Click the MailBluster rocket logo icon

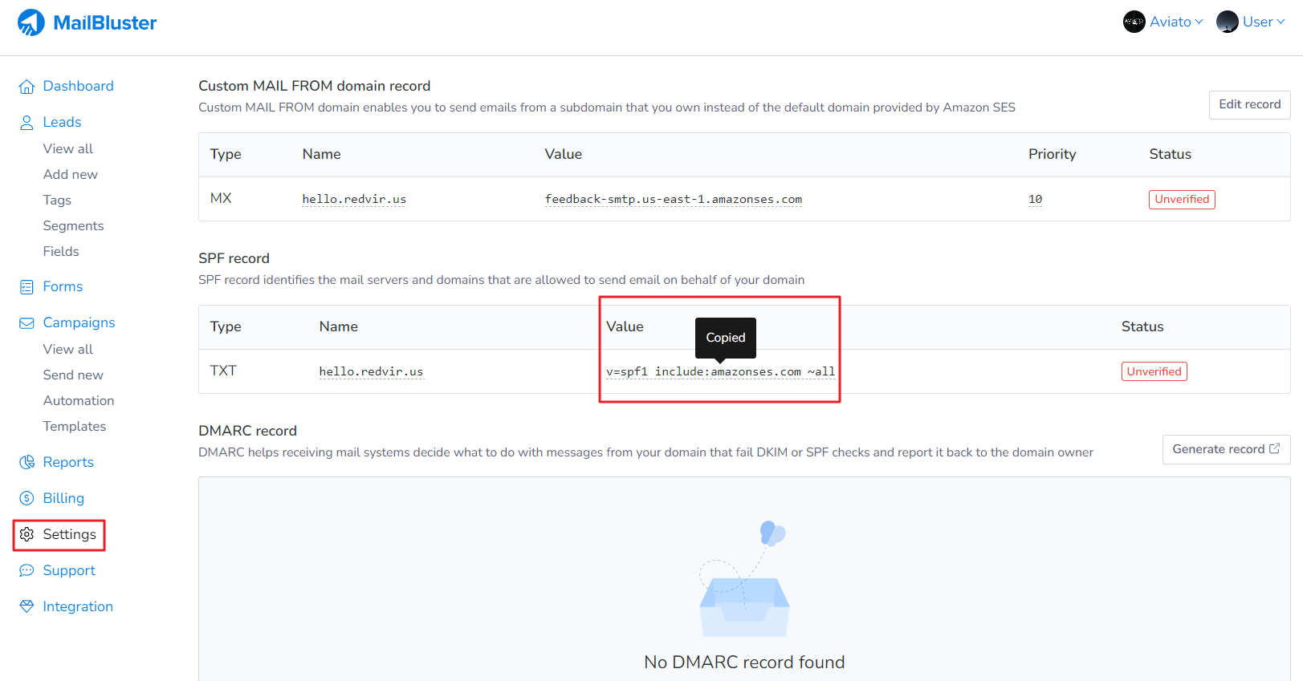(x=31, y=22)
